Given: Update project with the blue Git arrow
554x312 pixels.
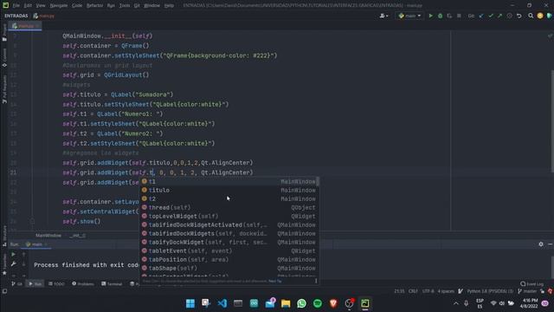Looking at the screenshot, I should pyautogui.click(x=481, y=16).
